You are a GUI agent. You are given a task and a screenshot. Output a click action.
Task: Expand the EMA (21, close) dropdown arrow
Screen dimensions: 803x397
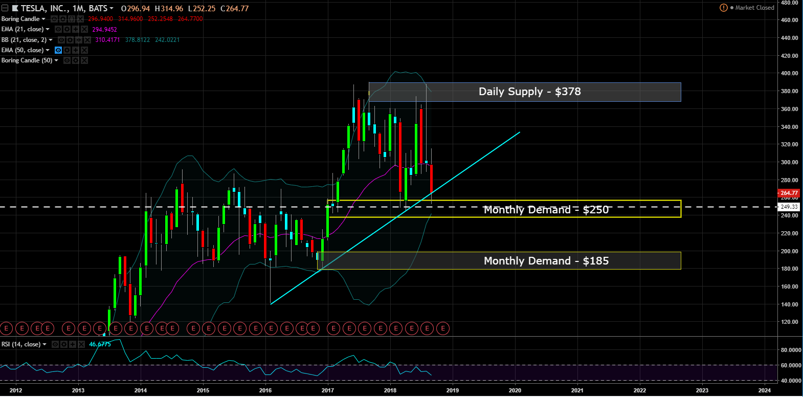pos(48,29)
